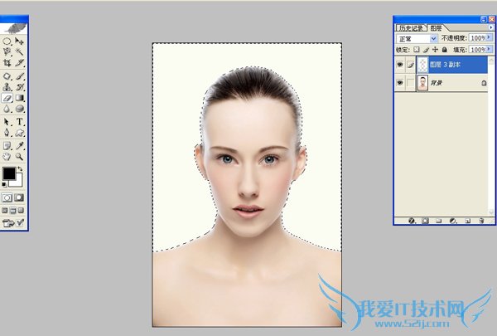This screenshot has width=497, height=336.
Task: Select the Move tool
Action: click(19, 40)
